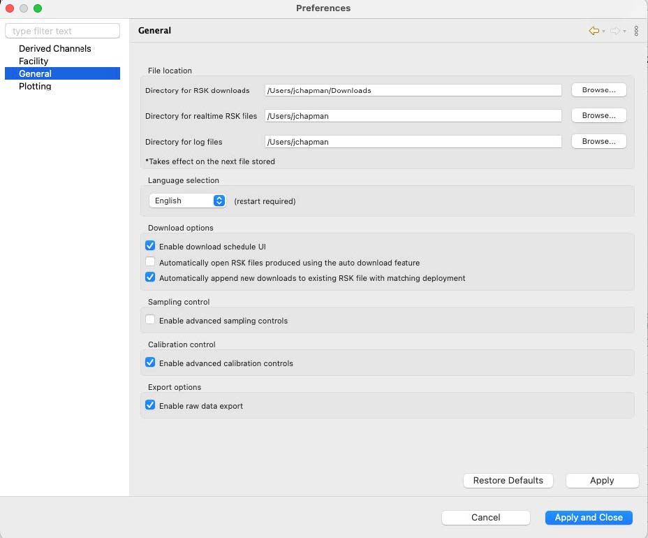Click the realtime RSK files directory field
648x538 pixels.
click(x=413, y=116)
